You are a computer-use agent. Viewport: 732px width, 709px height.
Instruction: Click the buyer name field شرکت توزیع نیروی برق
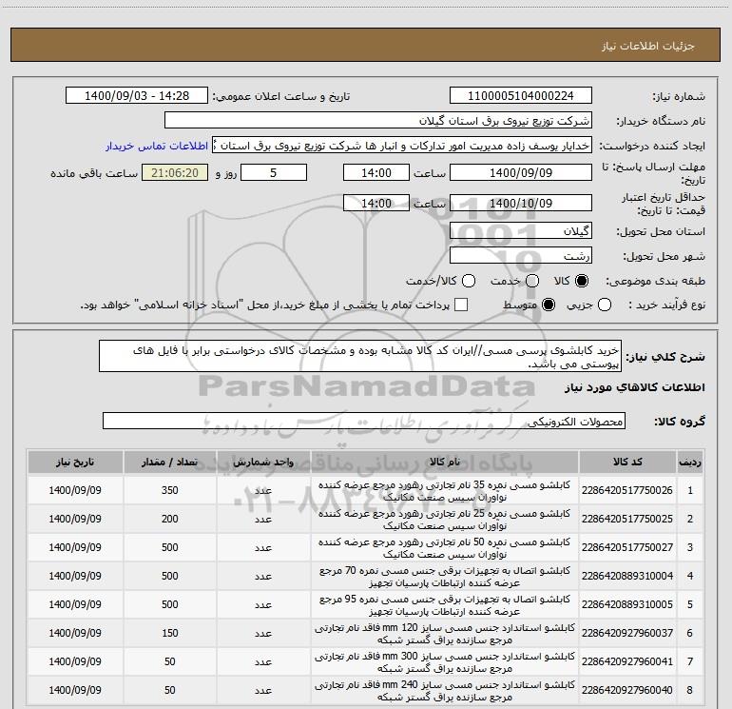[378, 121]
